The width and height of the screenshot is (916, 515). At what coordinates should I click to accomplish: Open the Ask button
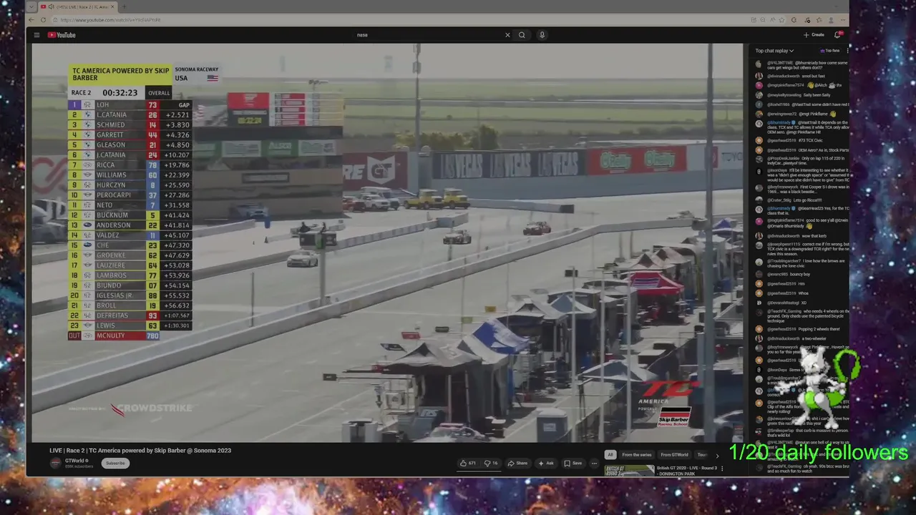pos(546,463)
